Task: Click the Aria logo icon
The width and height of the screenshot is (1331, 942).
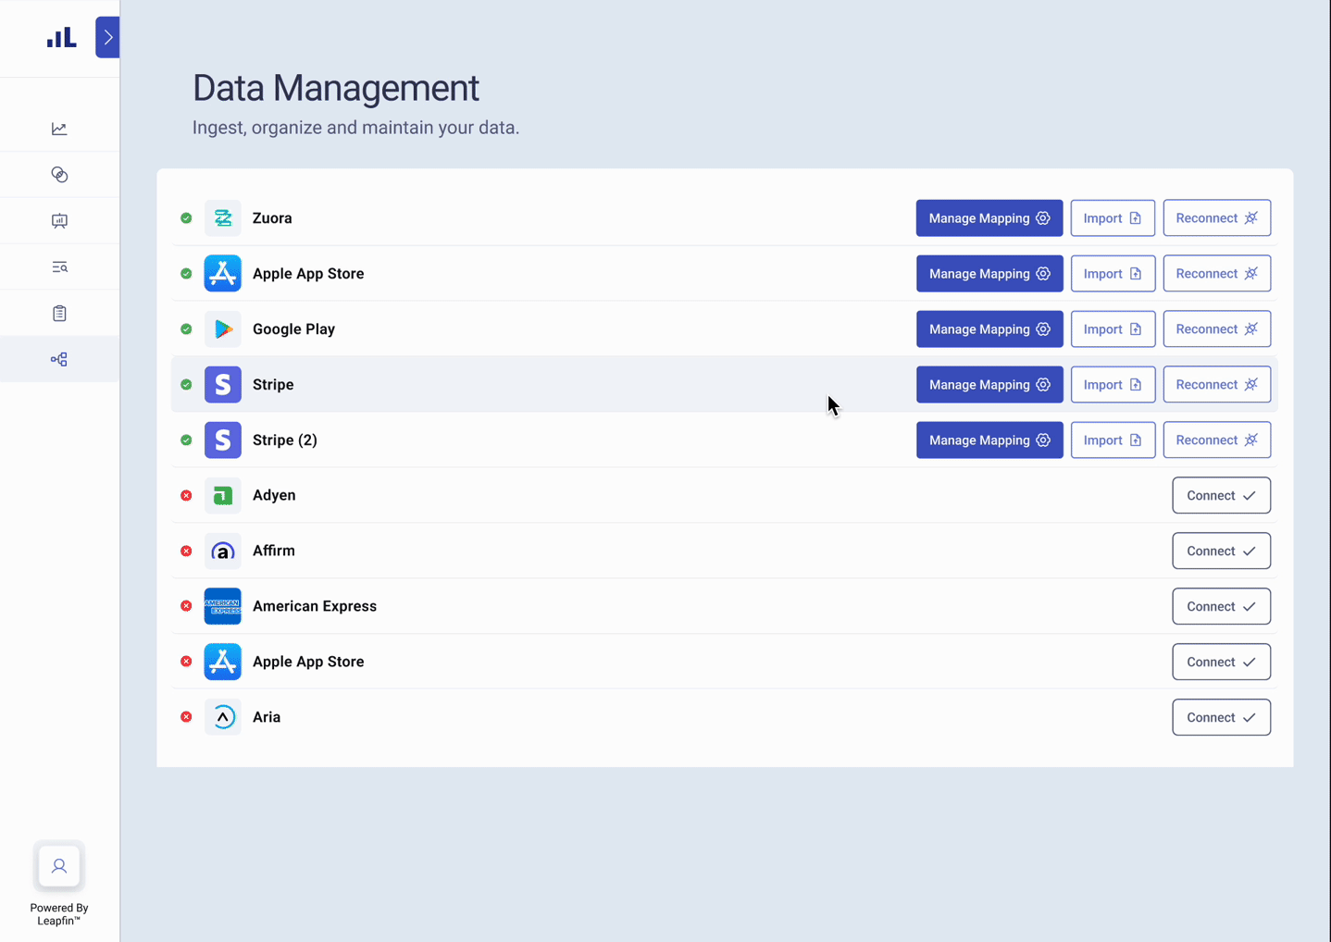Action: point(223,717)
